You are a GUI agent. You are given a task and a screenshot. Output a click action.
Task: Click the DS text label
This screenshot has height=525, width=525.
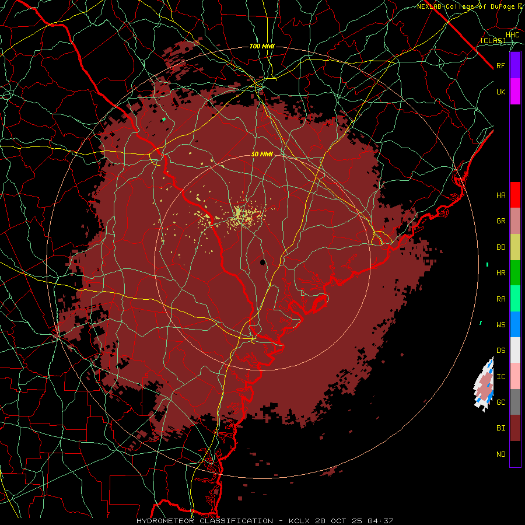pyautogui.click(x=501, y=351)
